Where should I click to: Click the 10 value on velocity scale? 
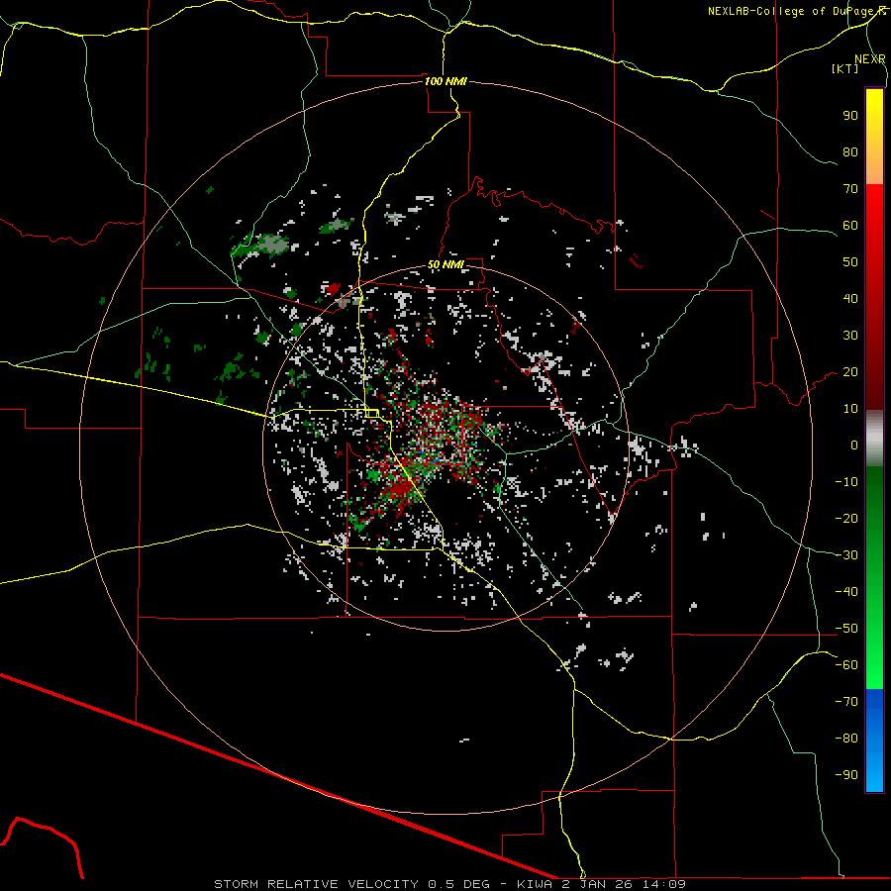tap(850, 409)
